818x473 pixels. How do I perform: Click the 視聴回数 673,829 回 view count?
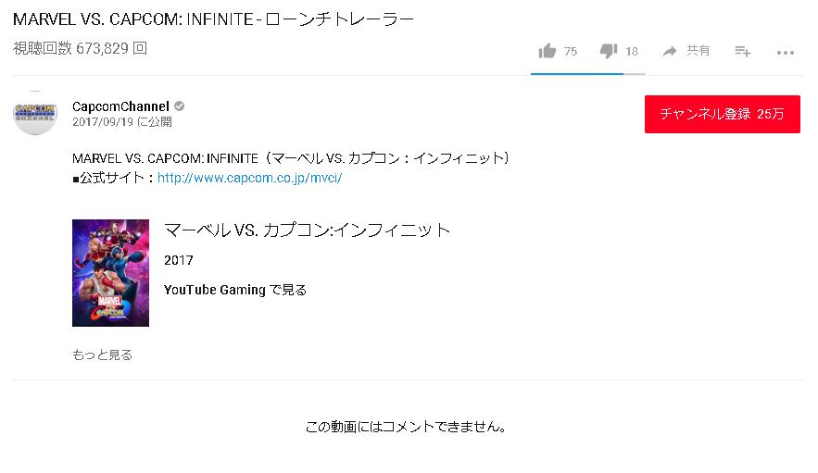pyautogui.click(x=80, y=48)
